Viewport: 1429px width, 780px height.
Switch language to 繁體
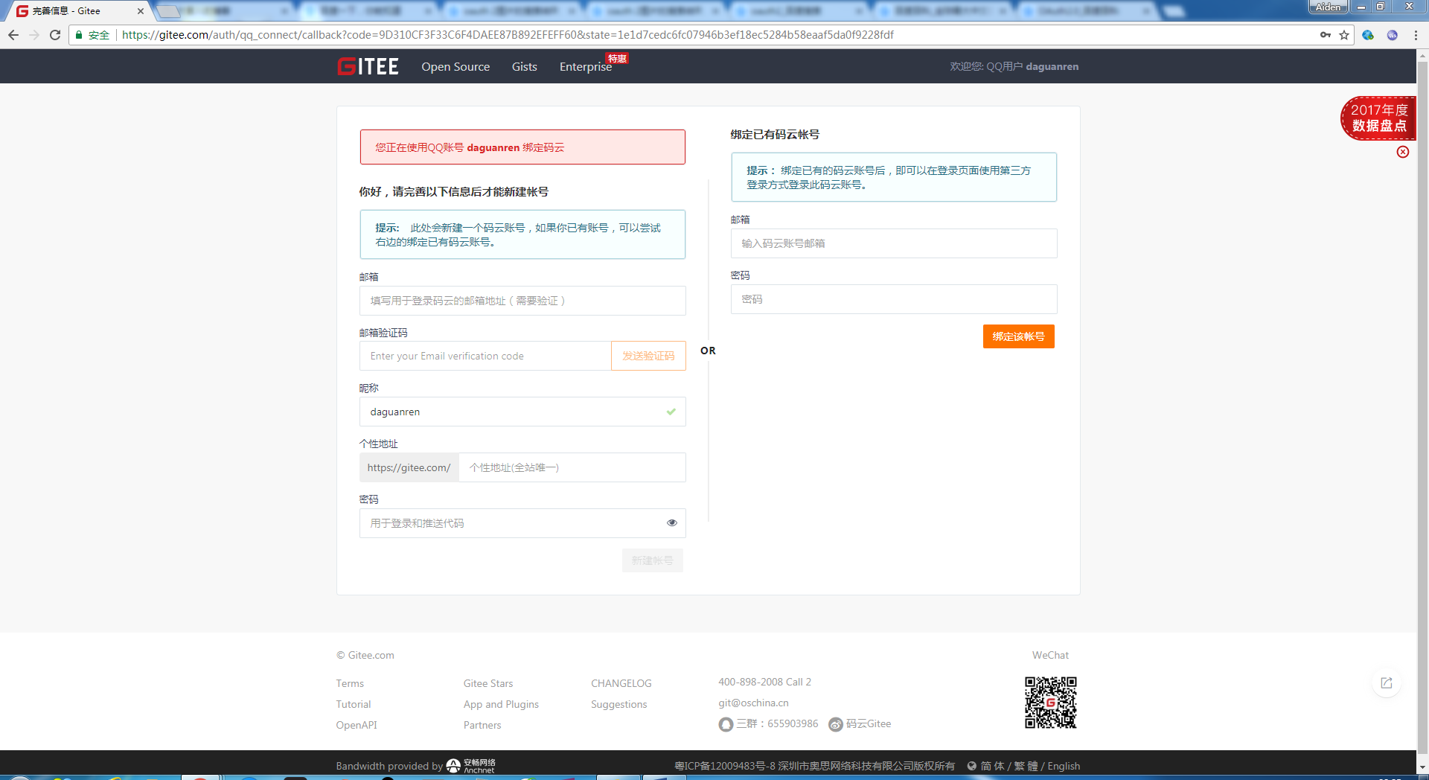[x=1026, y=766]
